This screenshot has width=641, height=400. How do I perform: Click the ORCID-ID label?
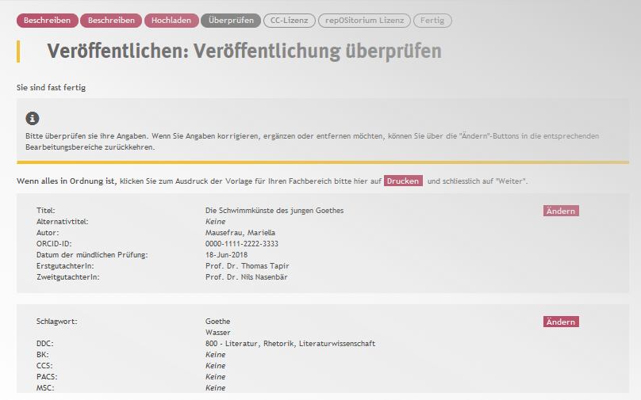tap(54, 244)
